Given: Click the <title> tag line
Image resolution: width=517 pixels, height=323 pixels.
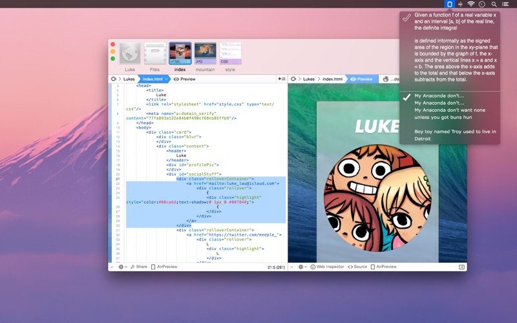Looking at the screenshot, I should click(155, 90).
